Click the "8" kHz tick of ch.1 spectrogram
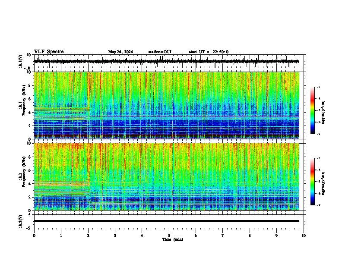342x264 pixels. [30, 85]
